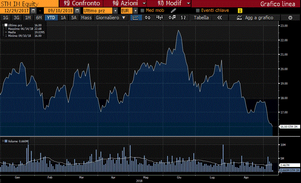Open the 96) Azioni menu
Viewport: 301px width, 183px height.
[125, 3]
